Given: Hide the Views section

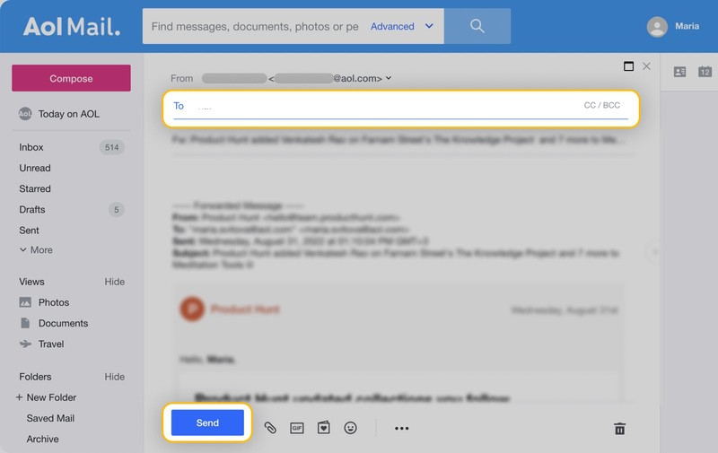Looking at the screenshot, I should tap(115, 282).
